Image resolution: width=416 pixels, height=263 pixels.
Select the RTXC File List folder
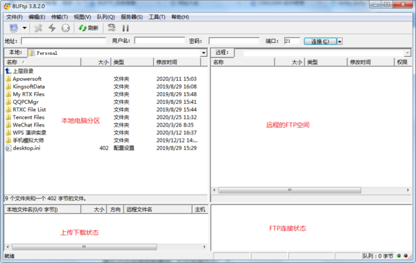click(x=29, y=109)
